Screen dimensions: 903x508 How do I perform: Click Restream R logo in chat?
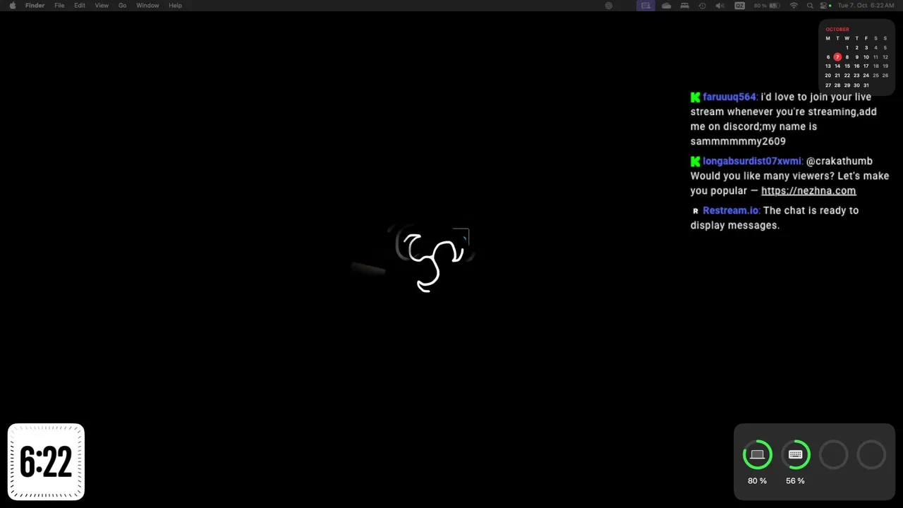pyautogui.click(x=695, y=211)
